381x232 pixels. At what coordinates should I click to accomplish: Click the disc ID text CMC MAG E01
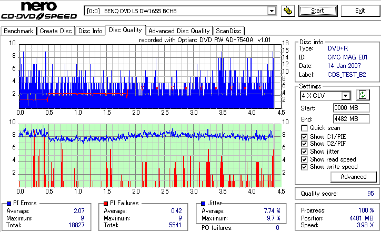point(347,57)
